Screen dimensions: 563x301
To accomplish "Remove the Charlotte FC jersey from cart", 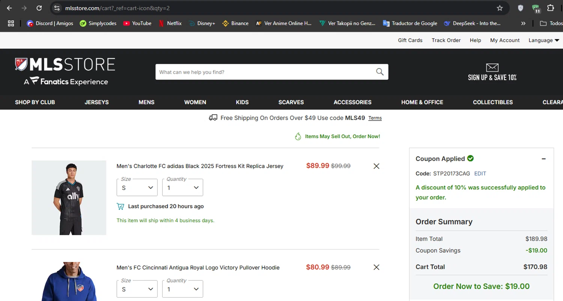I will click(376, 166).
